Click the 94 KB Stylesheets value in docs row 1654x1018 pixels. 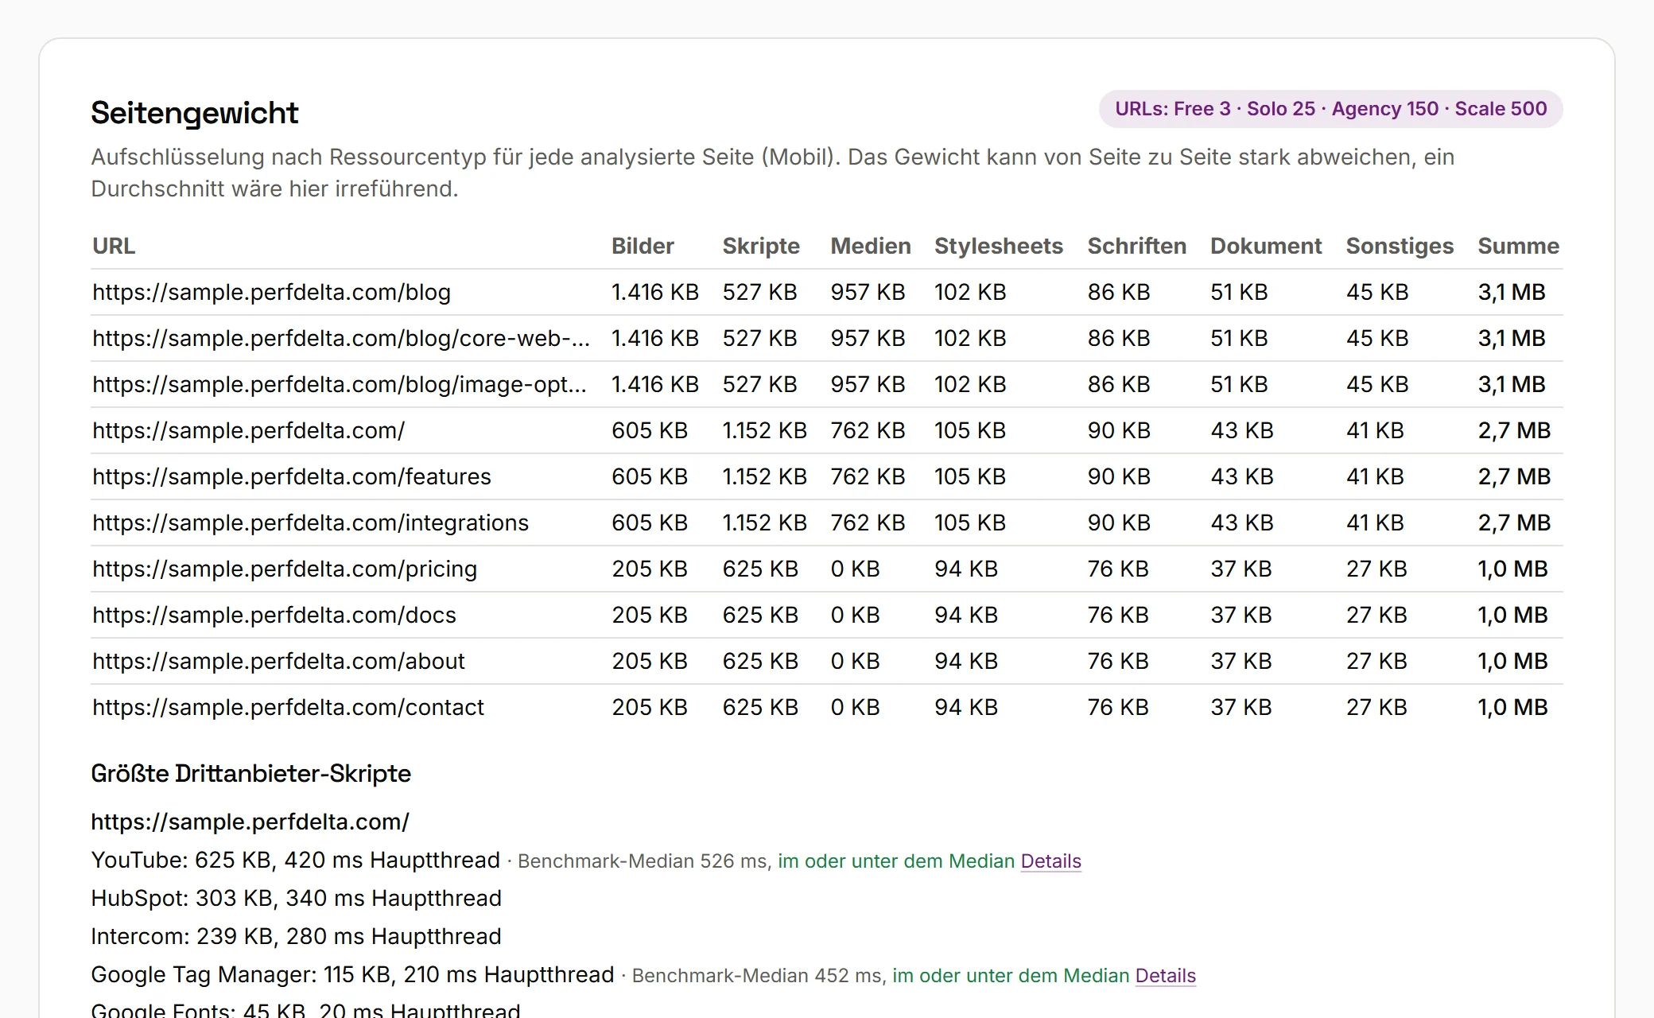[x=966, y=615]
